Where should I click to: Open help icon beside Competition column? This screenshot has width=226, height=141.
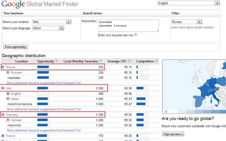click(156, 61)
